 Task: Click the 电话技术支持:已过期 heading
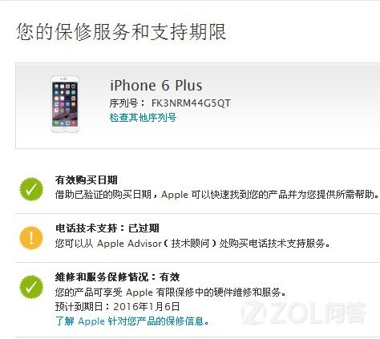107,228
